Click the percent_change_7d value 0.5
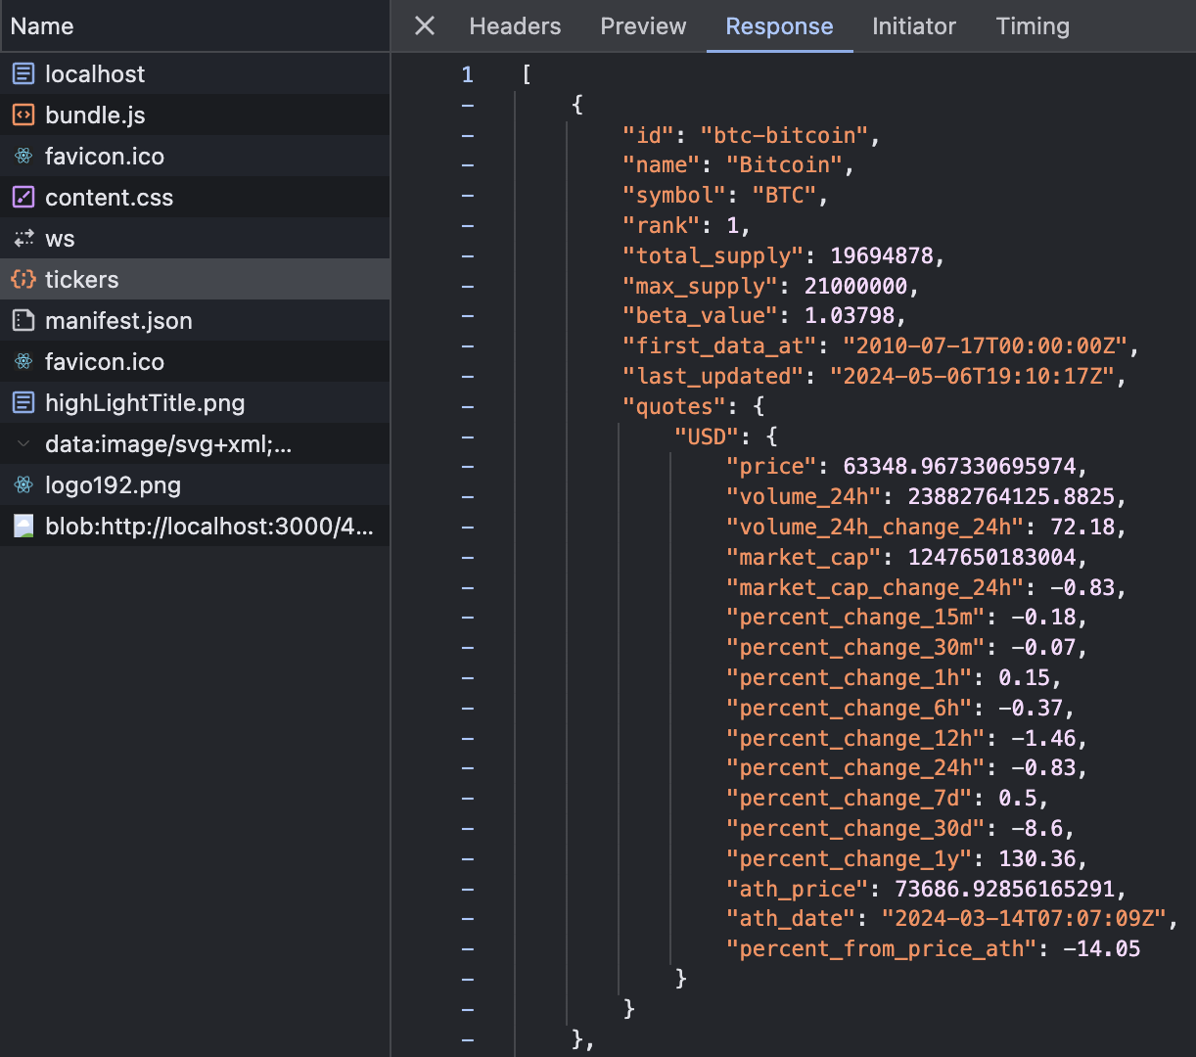1196x1057 pixels. [1018, 799]
